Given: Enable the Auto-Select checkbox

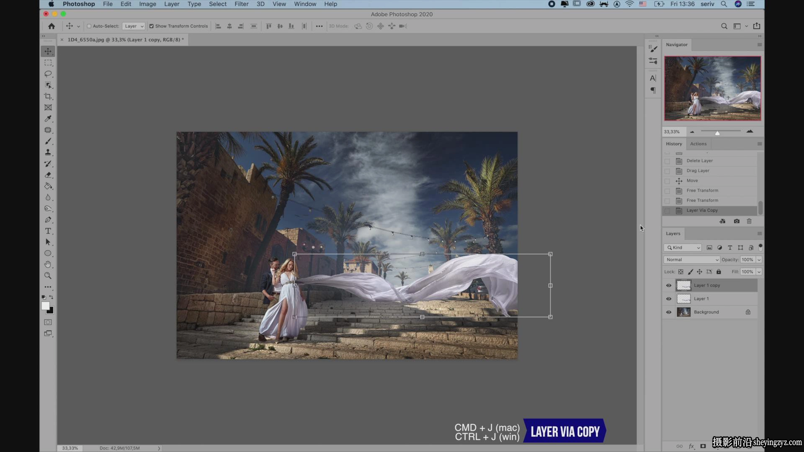Looking at the screenshot, I should [89, 26].
